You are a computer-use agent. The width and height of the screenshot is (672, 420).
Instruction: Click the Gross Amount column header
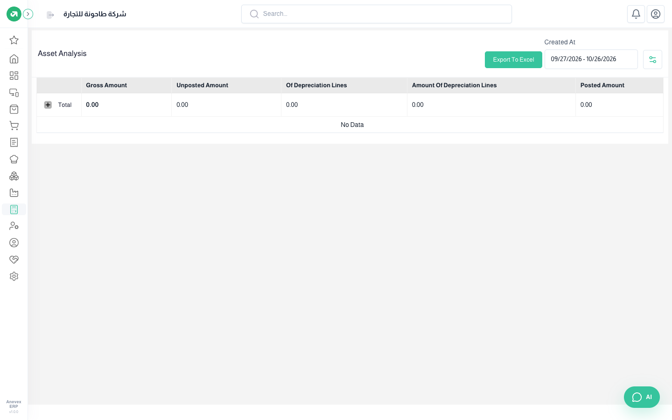tap(106, 85)
